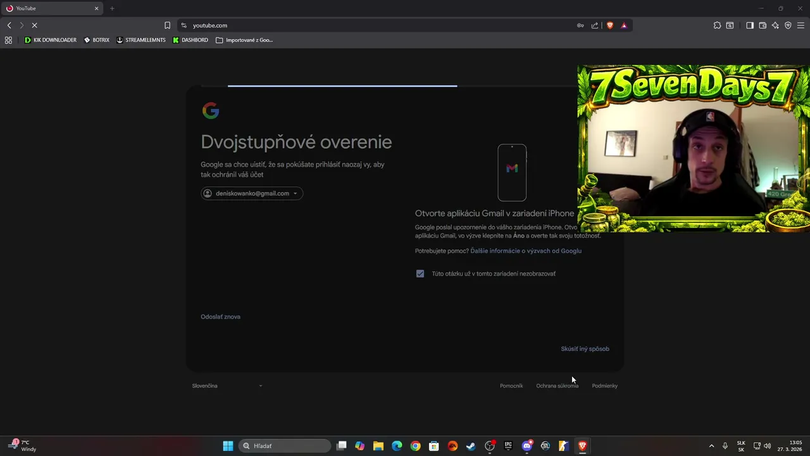Click the browser back arrow
Viewport: 810px width, 456px height.
[9, 25]
